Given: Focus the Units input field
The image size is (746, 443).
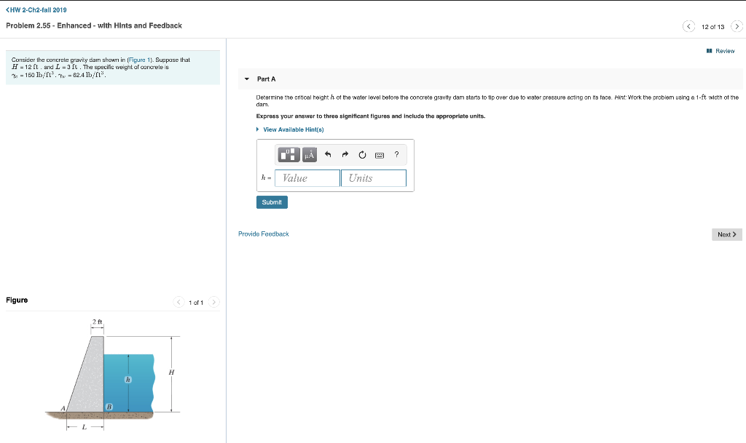Looking at the screenshot, I should click(374, 178).
